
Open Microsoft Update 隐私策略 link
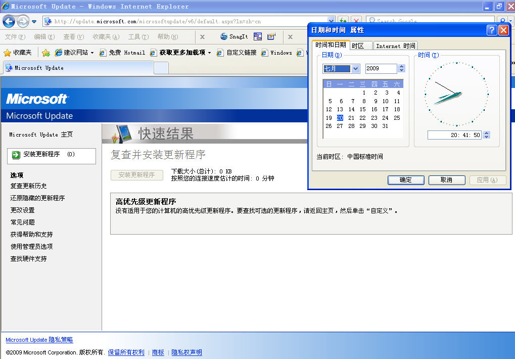(x=39, y=340)
